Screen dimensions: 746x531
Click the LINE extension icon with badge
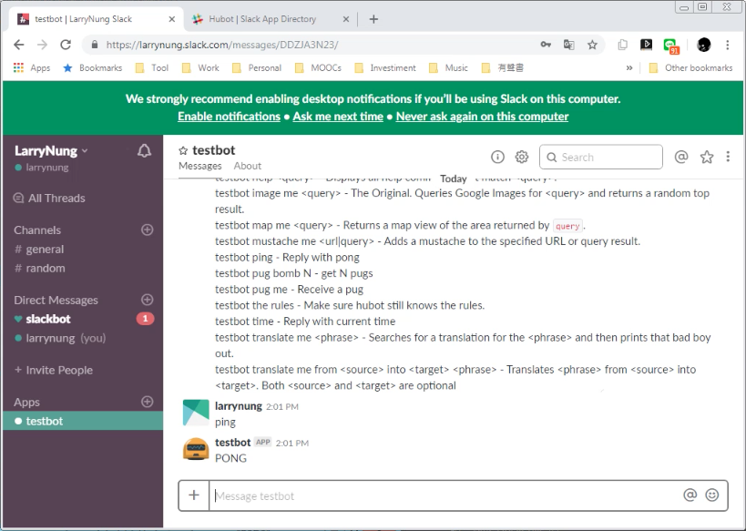click(670, 46)
